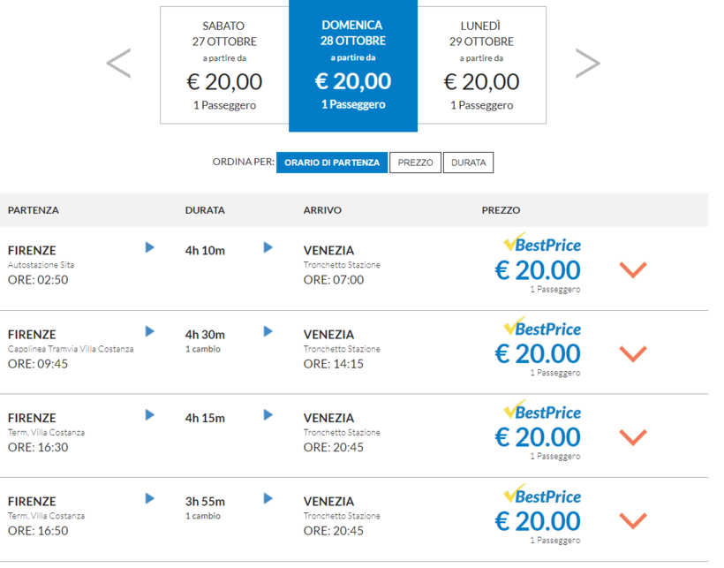Go to previous dates with left arrow
724x568 pixels.
118,63
